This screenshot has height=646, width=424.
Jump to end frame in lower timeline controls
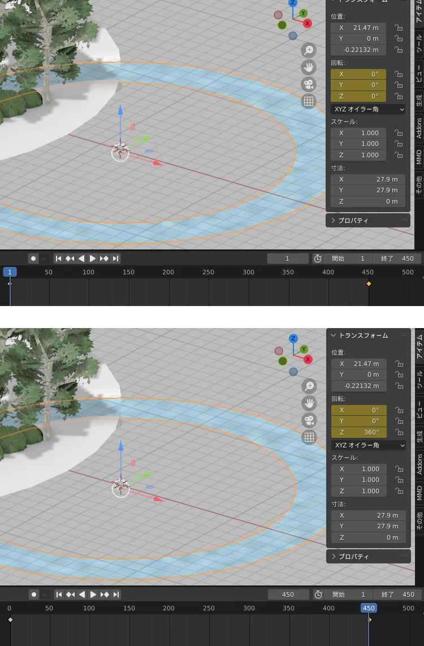116,595
